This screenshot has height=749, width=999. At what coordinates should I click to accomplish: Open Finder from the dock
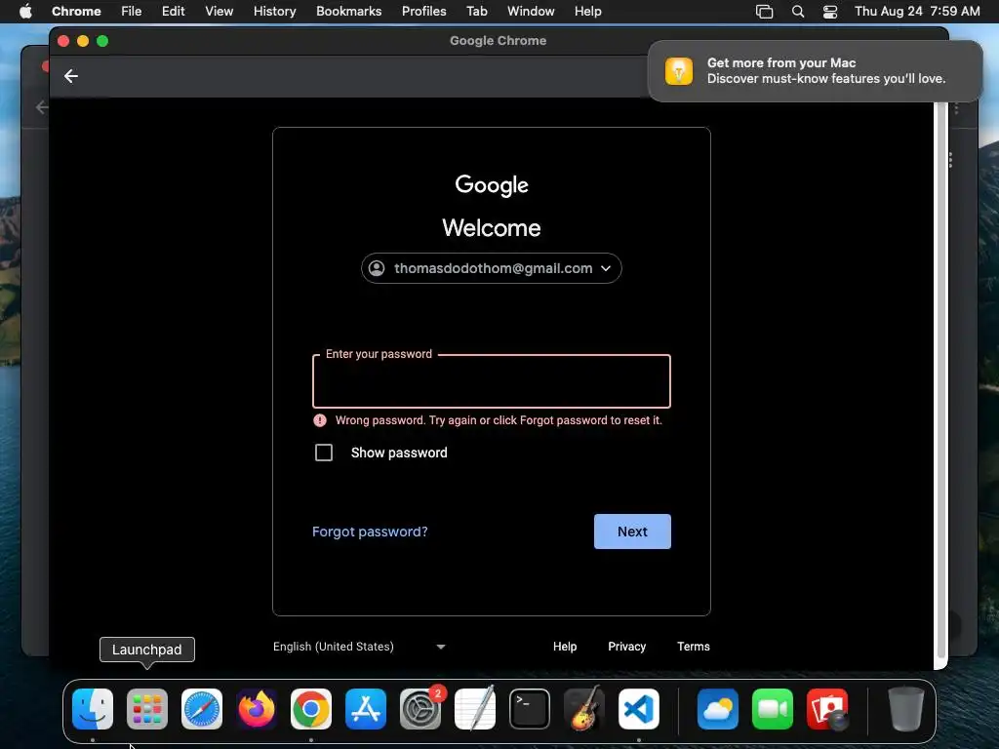(93, 709)
